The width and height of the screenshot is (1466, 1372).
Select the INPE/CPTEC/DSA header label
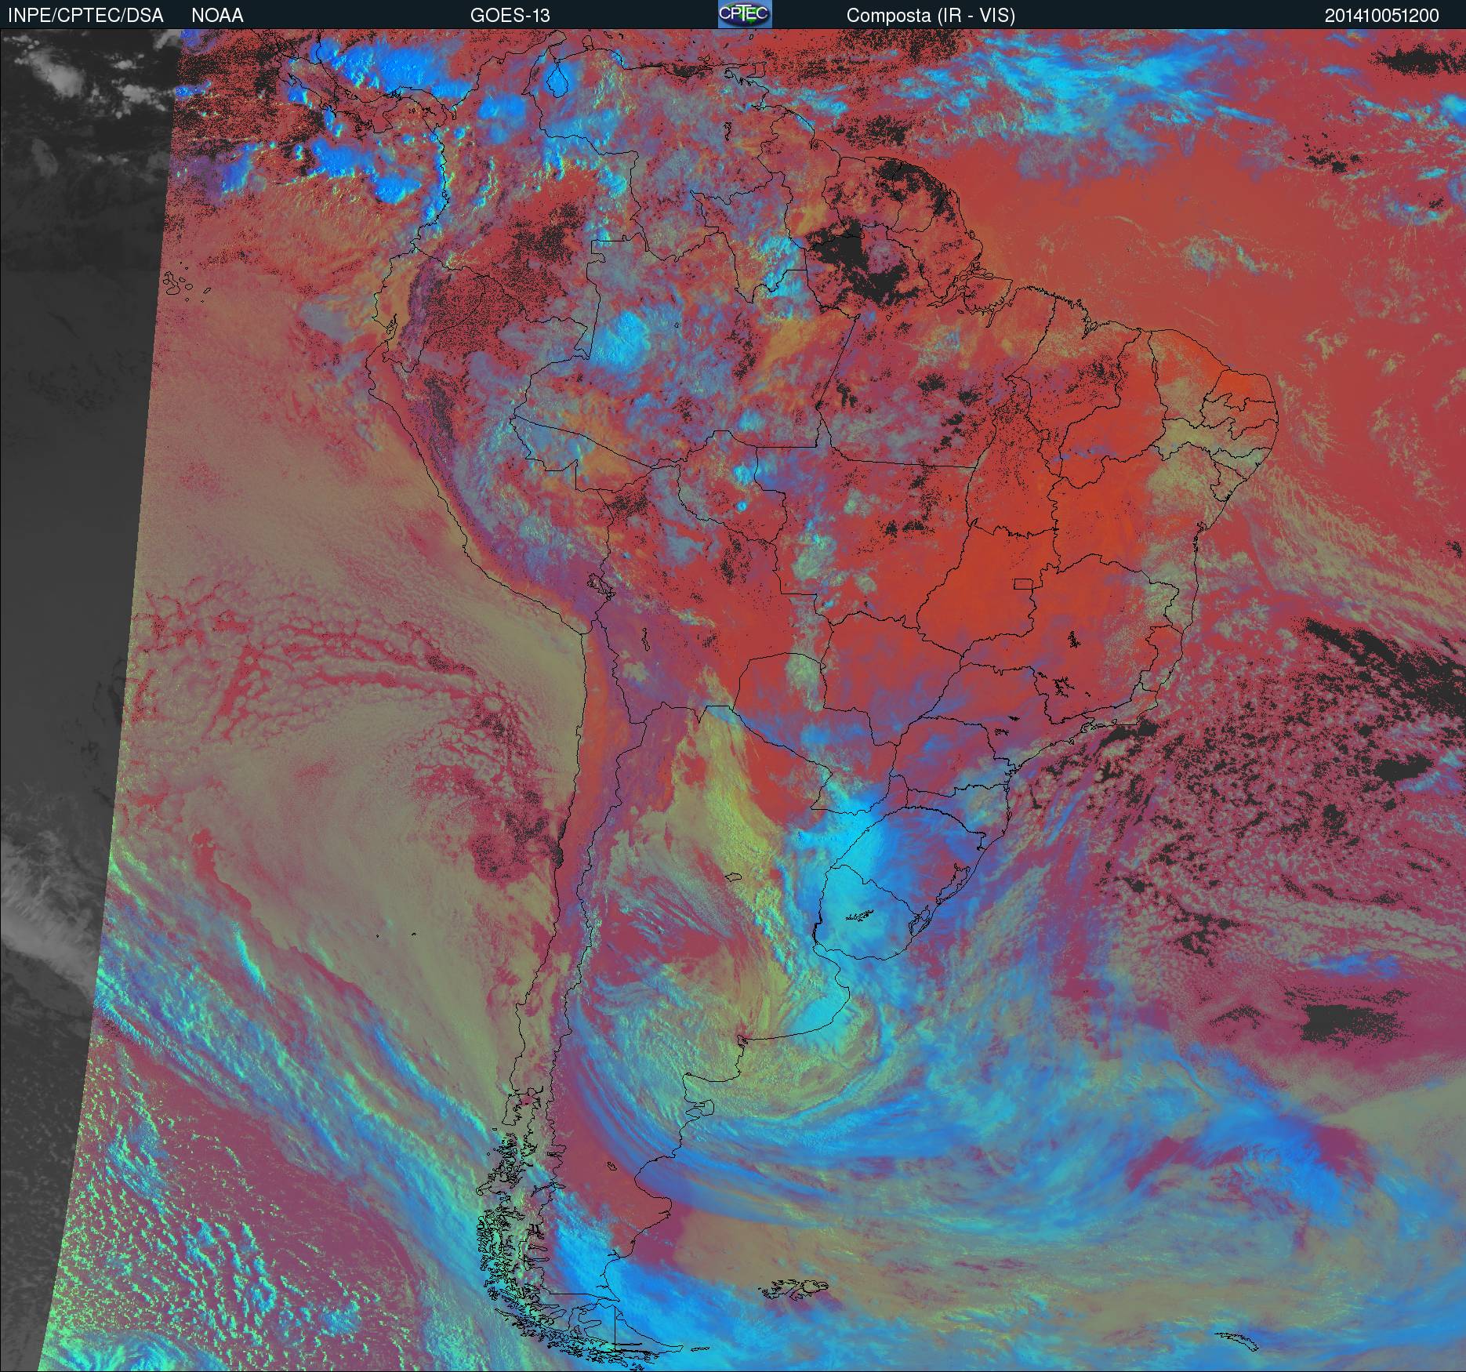[85, 16]
